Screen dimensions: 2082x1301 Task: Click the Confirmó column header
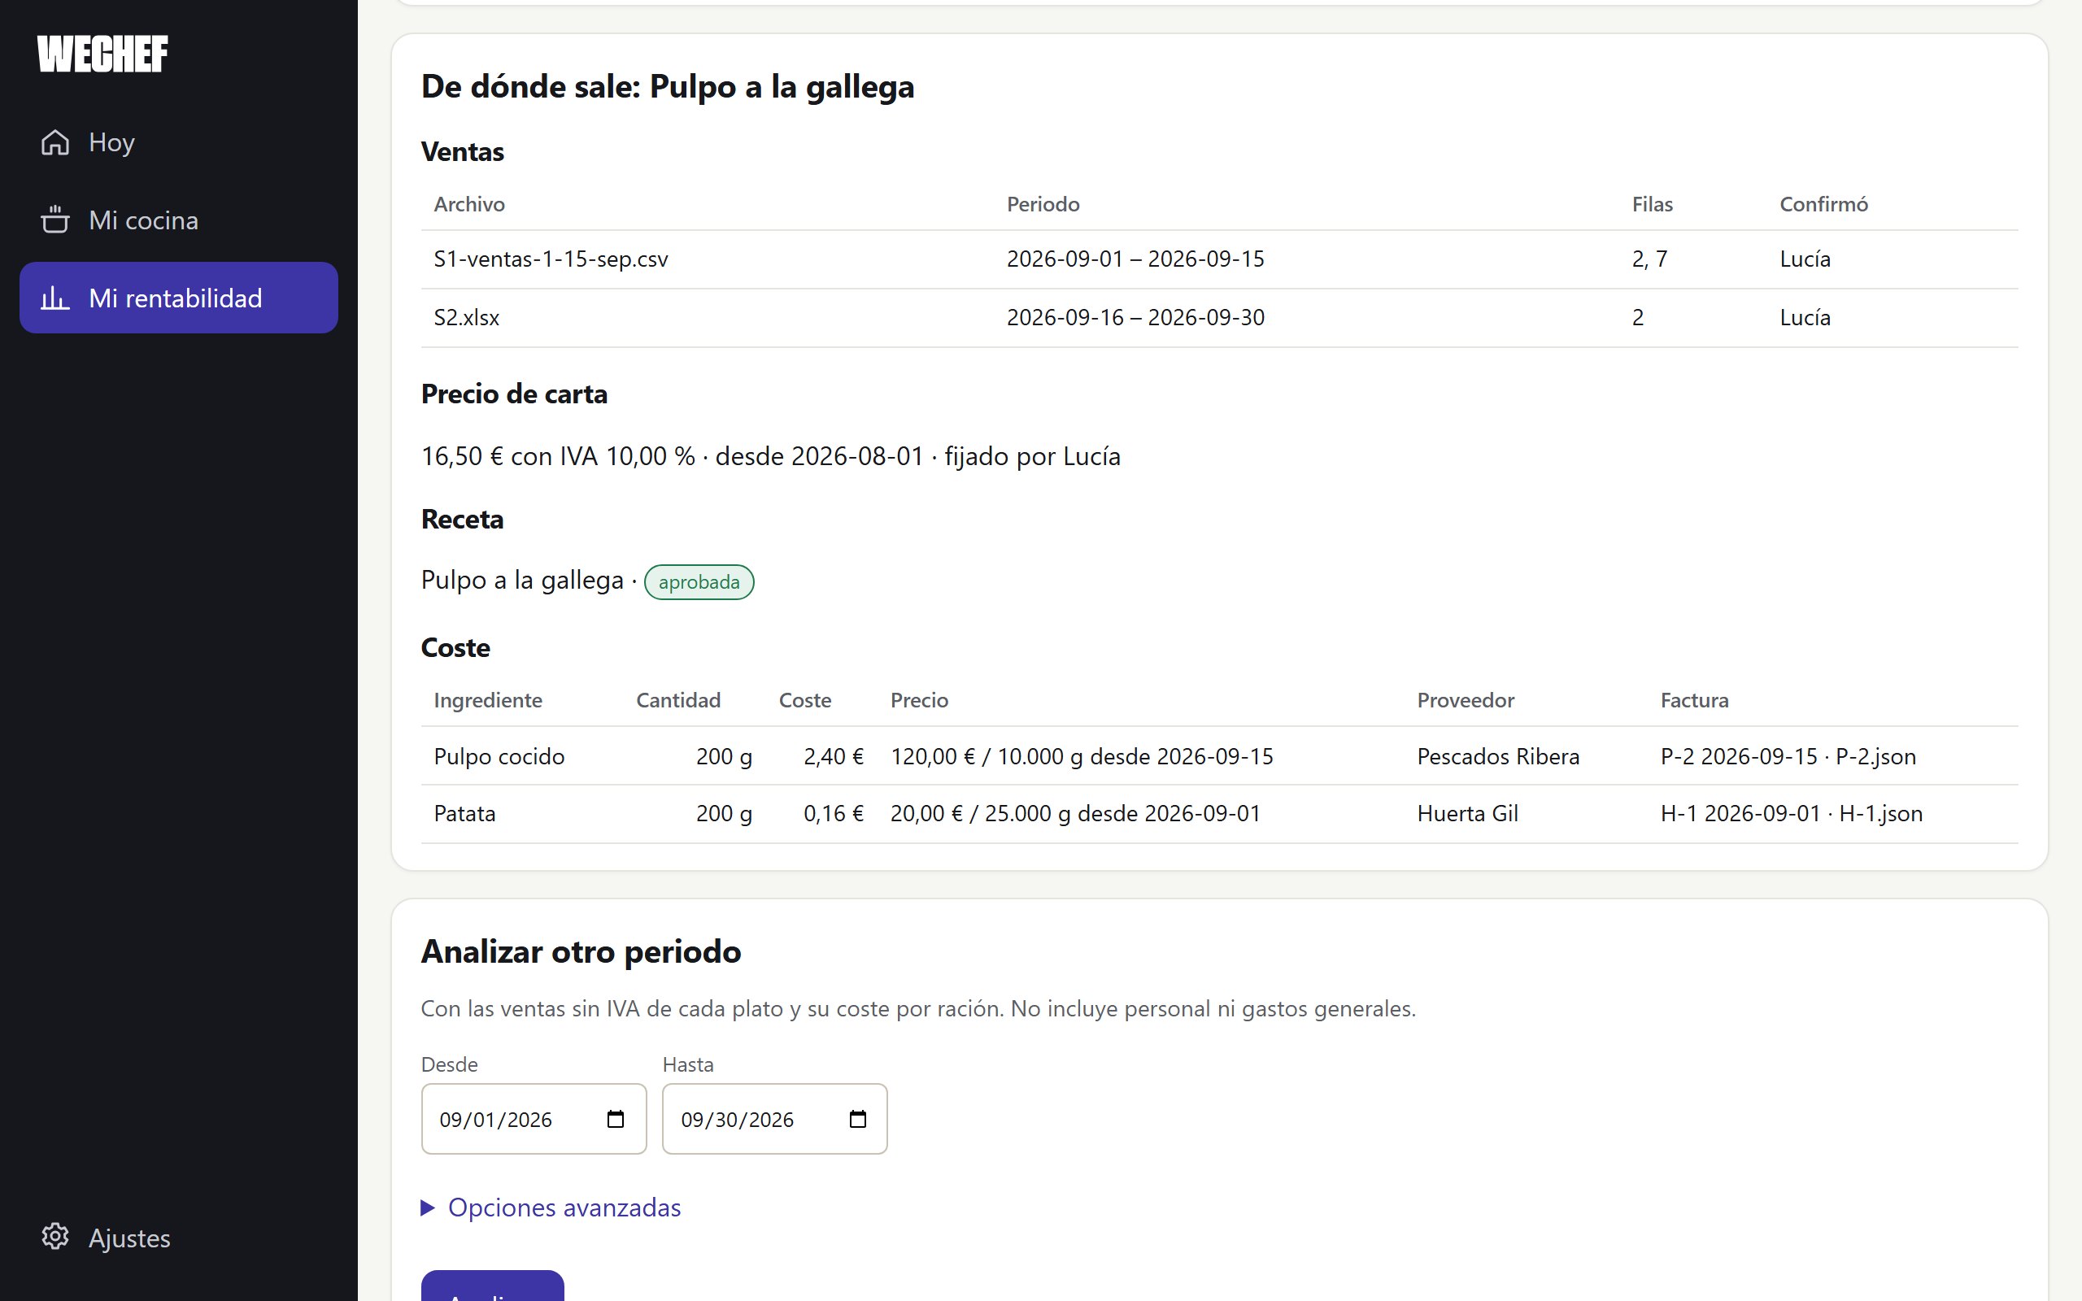pos(1823,204)
